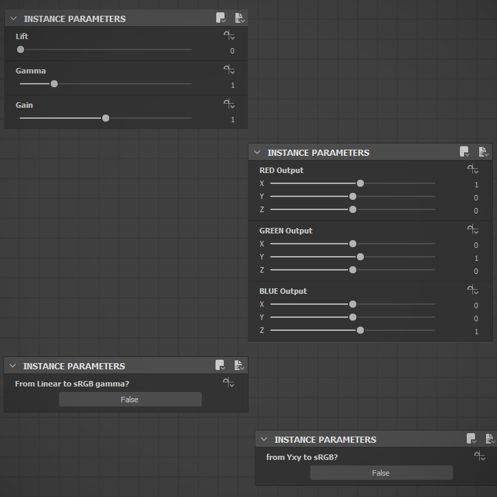The image size is (497, 497).
Task: Click RED Output Y slider handle
Action: click(x=352, y=196)
